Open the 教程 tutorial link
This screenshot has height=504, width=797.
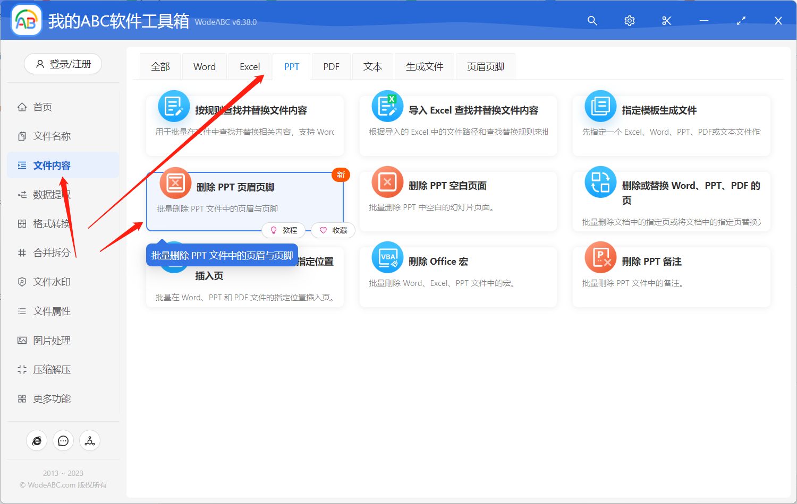pos(284,230)
